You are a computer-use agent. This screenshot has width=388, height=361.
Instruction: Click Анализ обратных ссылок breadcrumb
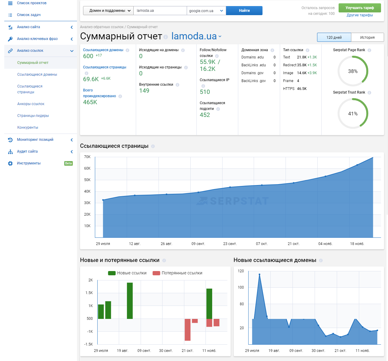point(102,27)
